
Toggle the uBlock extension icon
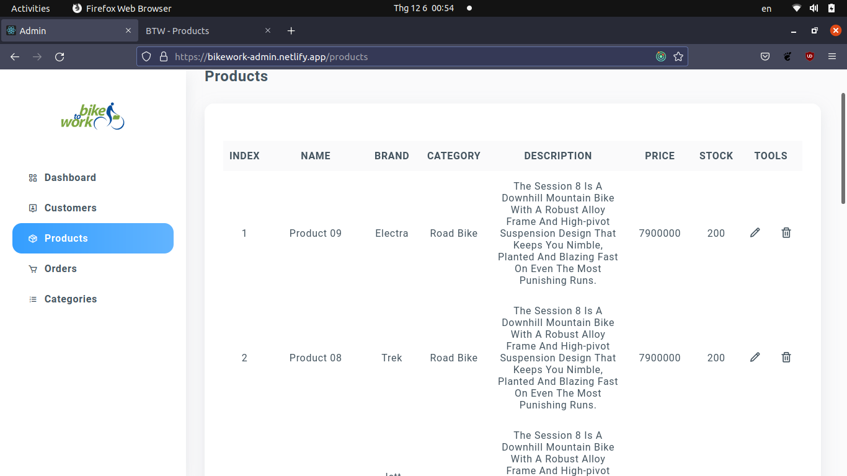tap(809, 56)
